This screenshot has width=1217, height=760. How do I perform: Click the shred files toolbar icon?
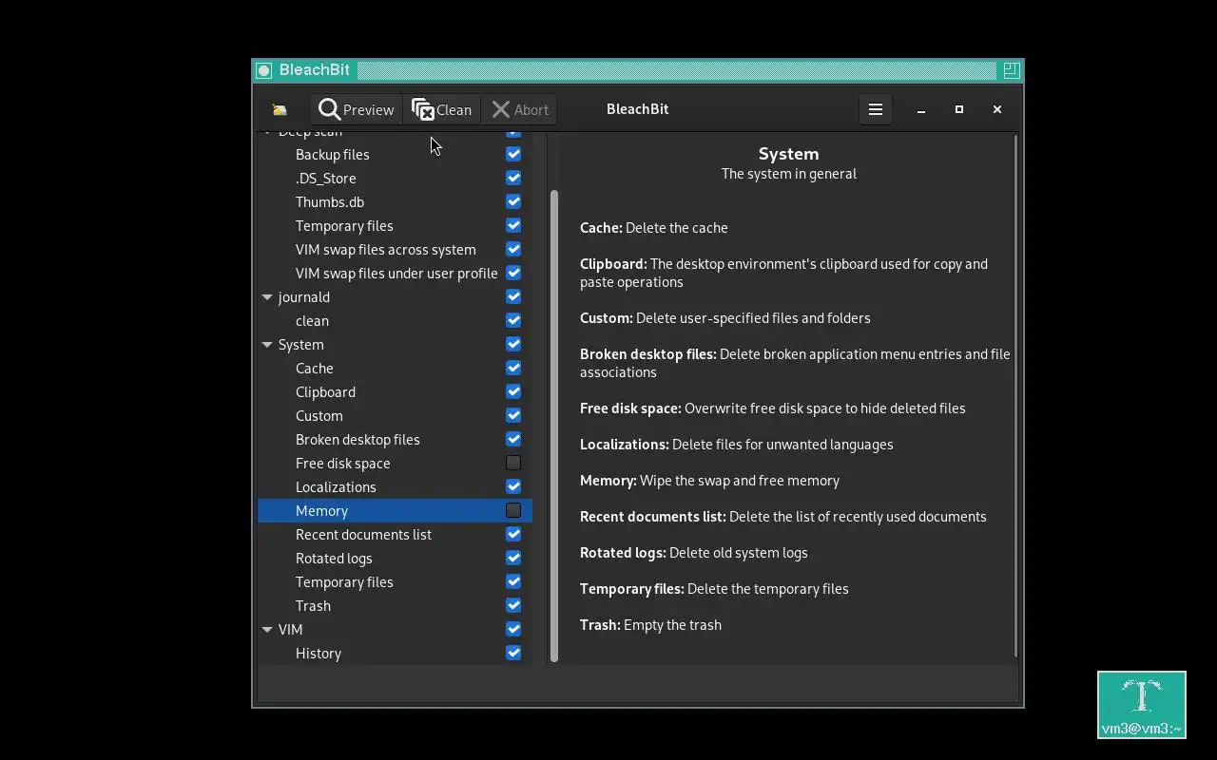[x=280, y=109]
